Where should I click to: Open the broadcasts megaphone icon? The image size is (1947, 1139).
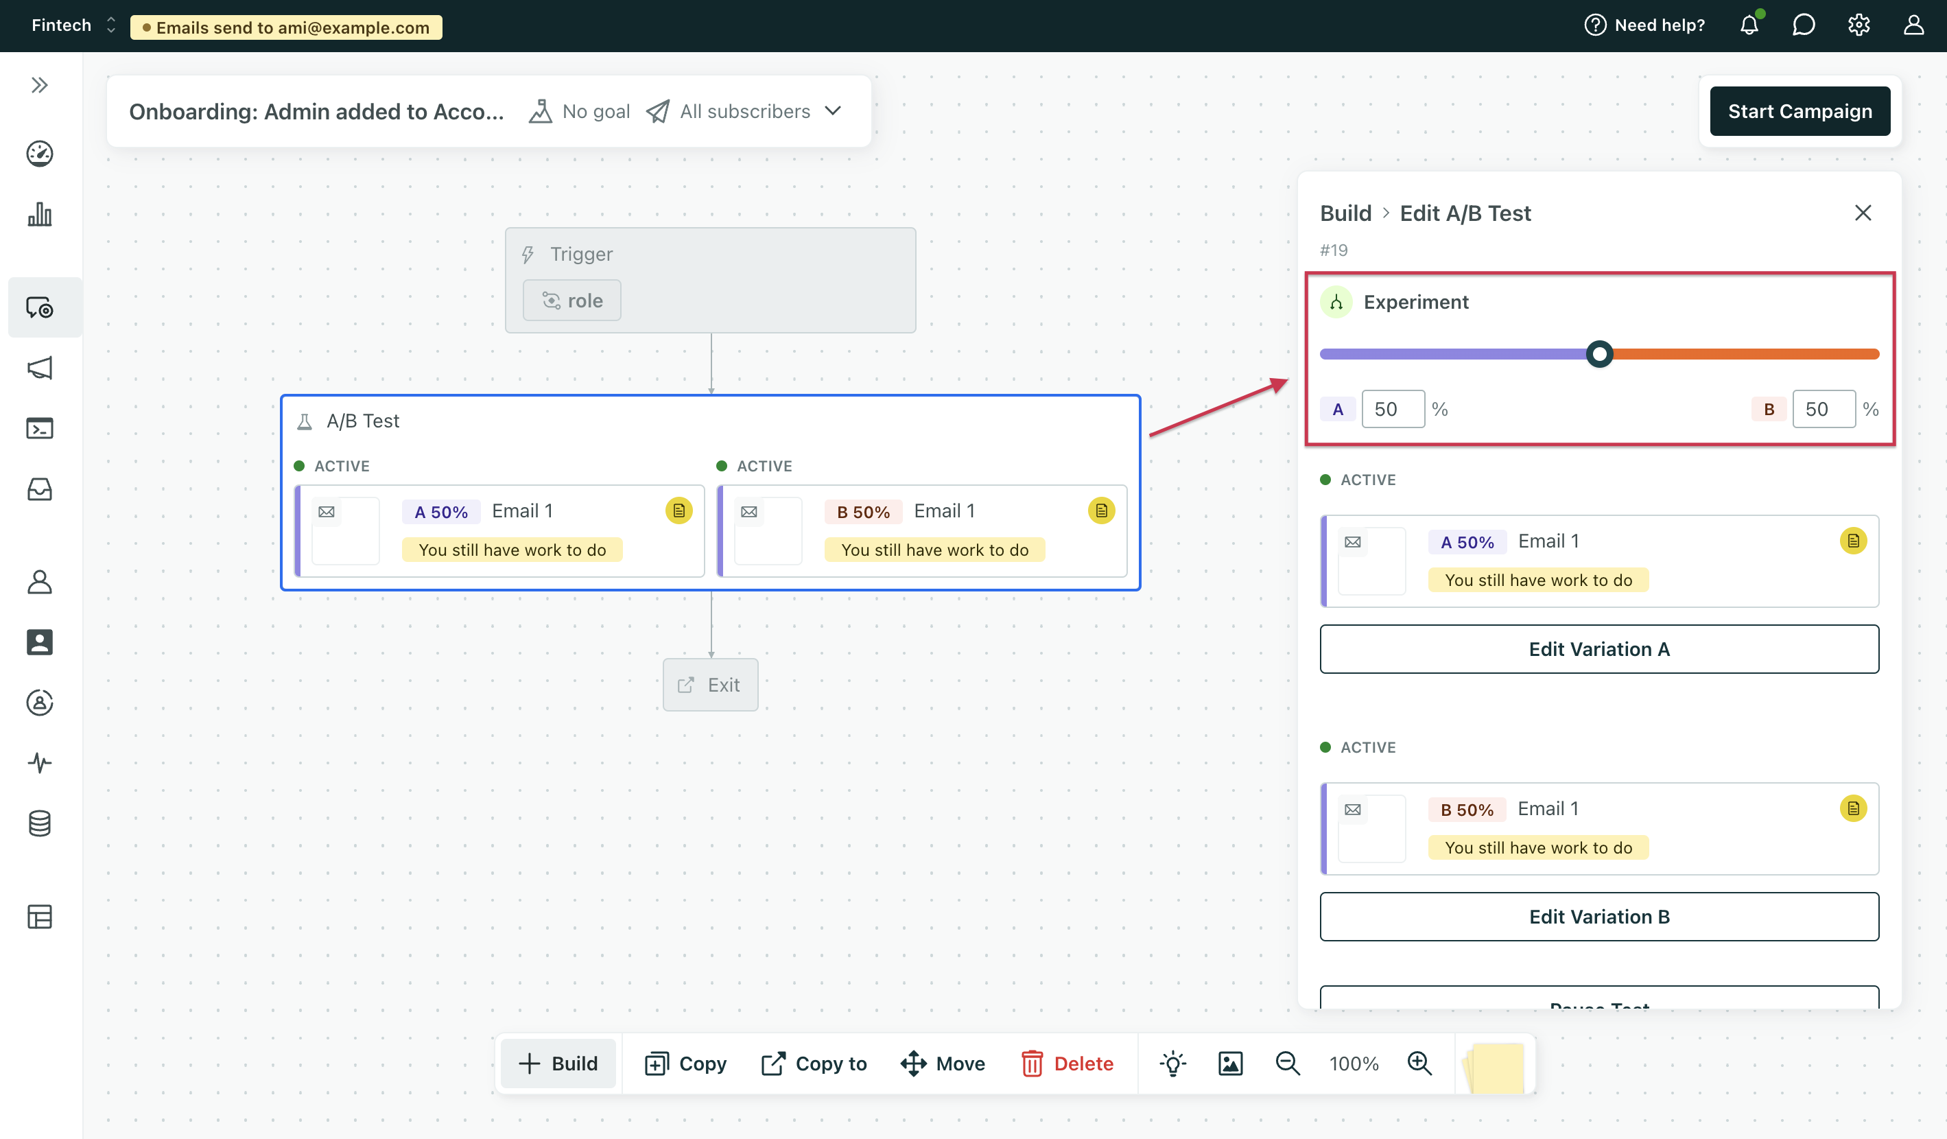[x=39, y=368]
